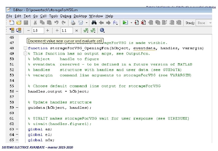Click the Publish document icon
Image resolution: width=218 pixels, height=151 pixels.
(80, 23)
